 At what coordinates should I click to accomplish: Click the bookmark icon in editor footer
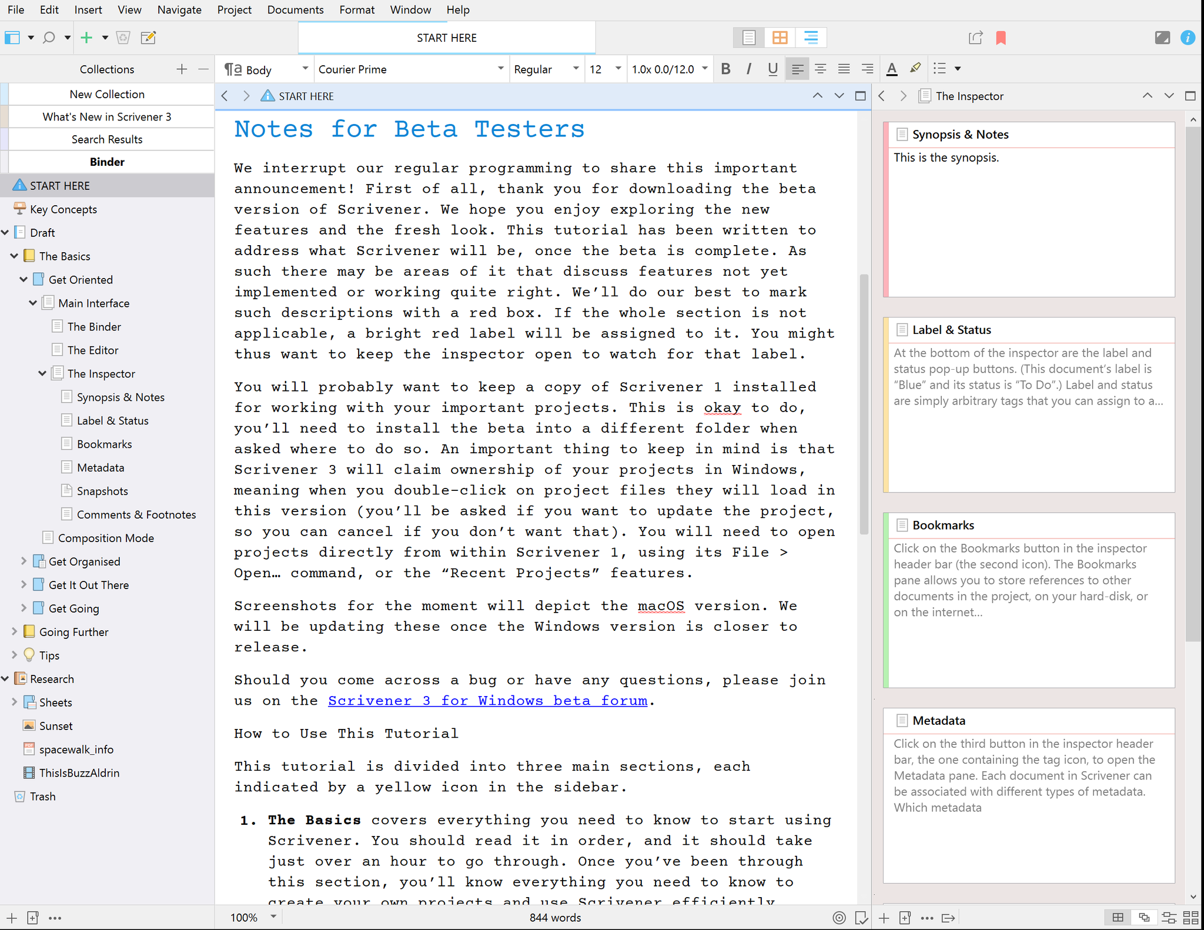tap(861, 918)
